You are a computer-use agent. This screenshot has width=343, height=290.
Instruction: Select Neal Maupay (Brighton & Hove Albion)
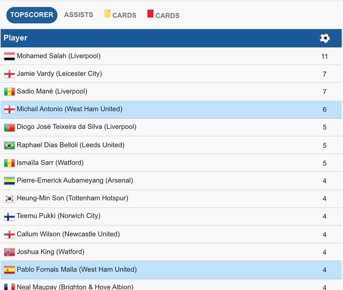pos(75,287)
